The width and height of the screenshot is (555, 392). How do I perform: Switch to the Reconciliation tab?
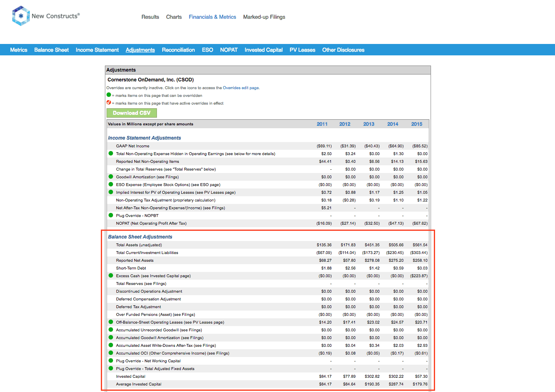point(178,50)
